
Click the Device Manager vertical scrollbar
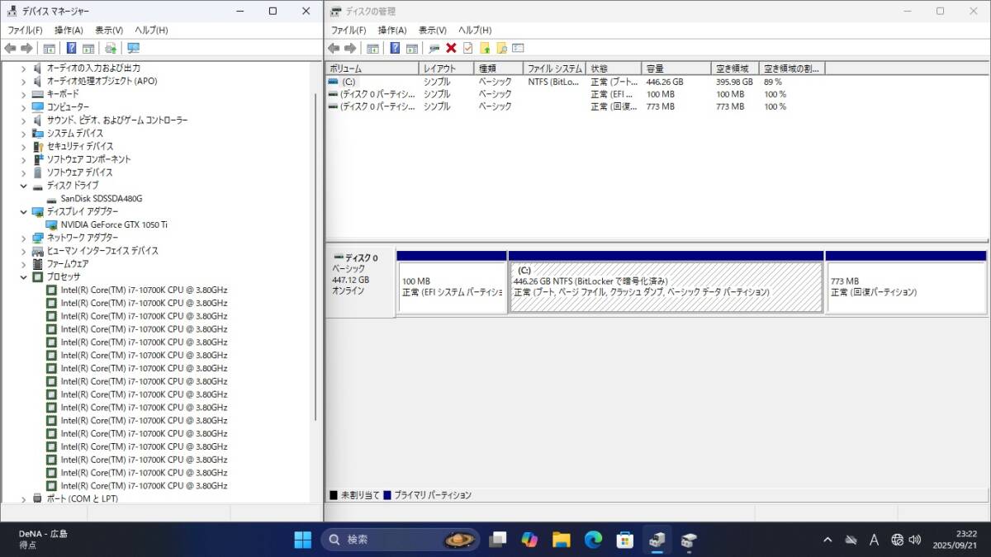pyautogui.click(x=315, y=248)
